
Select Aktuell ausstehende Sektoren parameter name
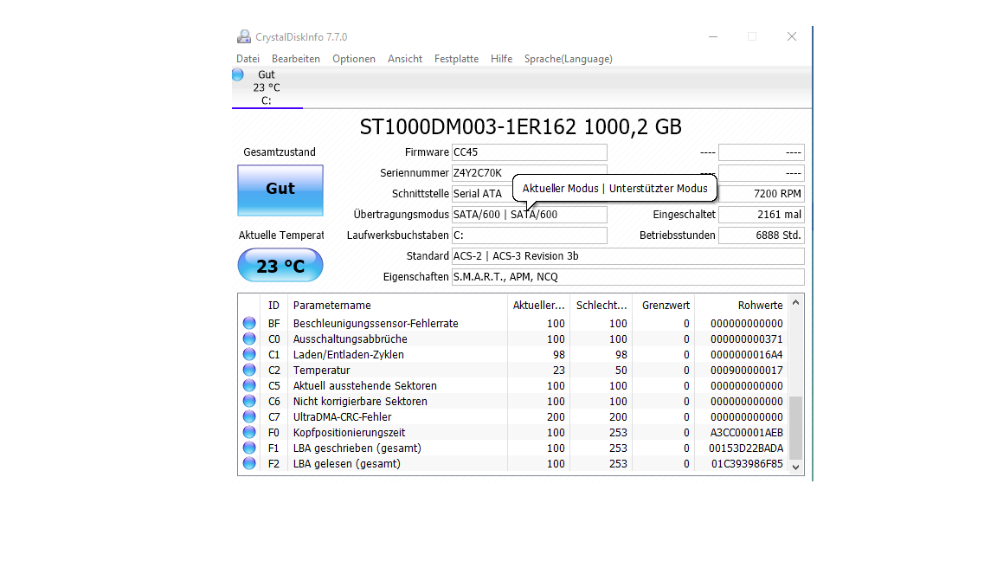click(365, 385)
